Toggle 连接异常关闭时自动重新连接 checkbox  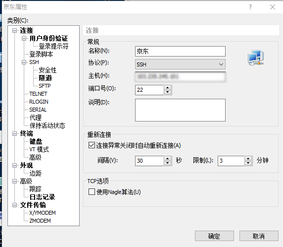click(x=92, y=145)
